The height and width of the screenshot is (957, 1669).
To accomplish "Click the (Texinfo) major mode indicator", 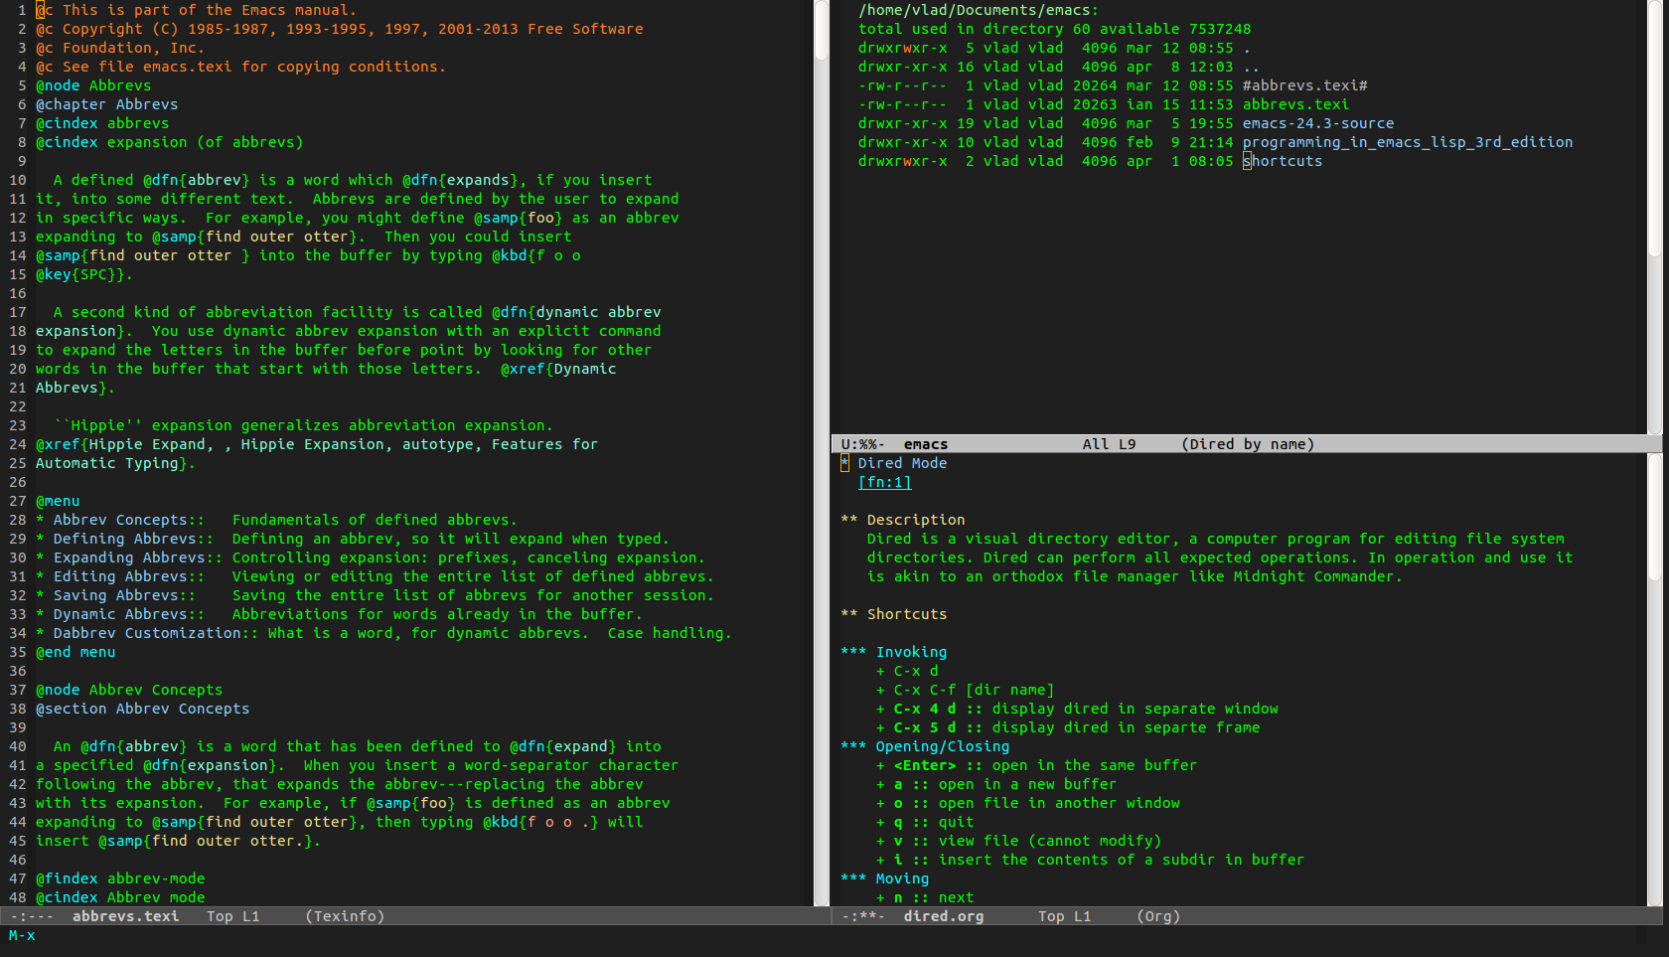I will (345, 916).
